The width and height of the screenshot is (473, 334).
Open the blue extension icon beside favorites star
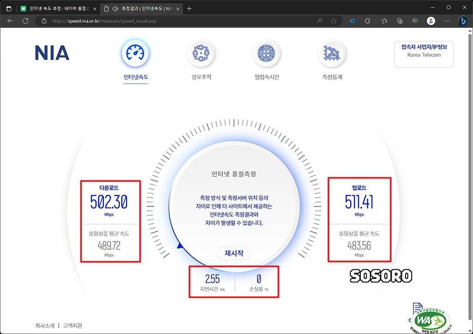click(352, 21)
